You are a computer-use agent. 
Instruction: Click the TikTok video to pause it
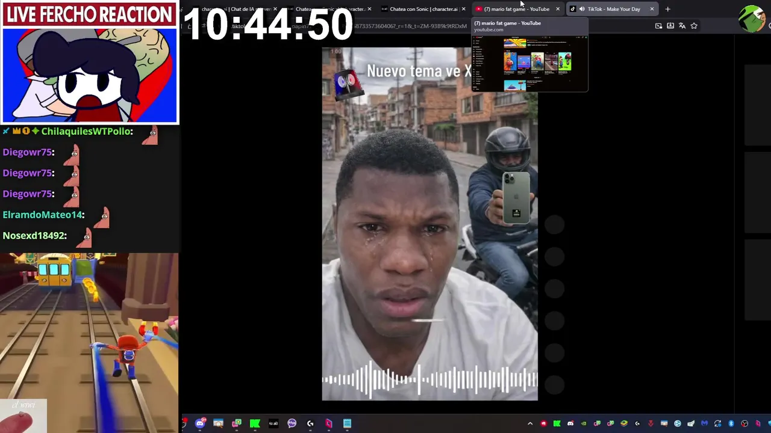(429, 224)
